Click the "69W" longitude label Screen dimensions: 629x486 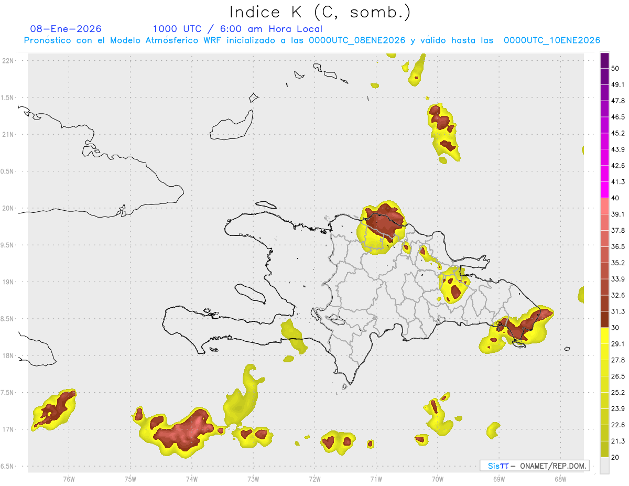pos(499,479)
